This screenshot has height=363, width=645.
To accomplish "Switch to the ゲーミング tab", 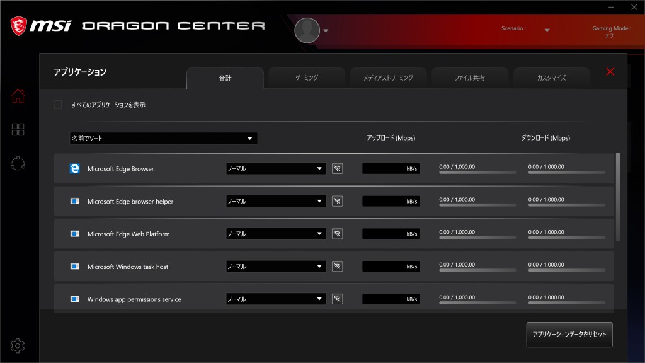I will pyautogui.click(x=307, y=78).
